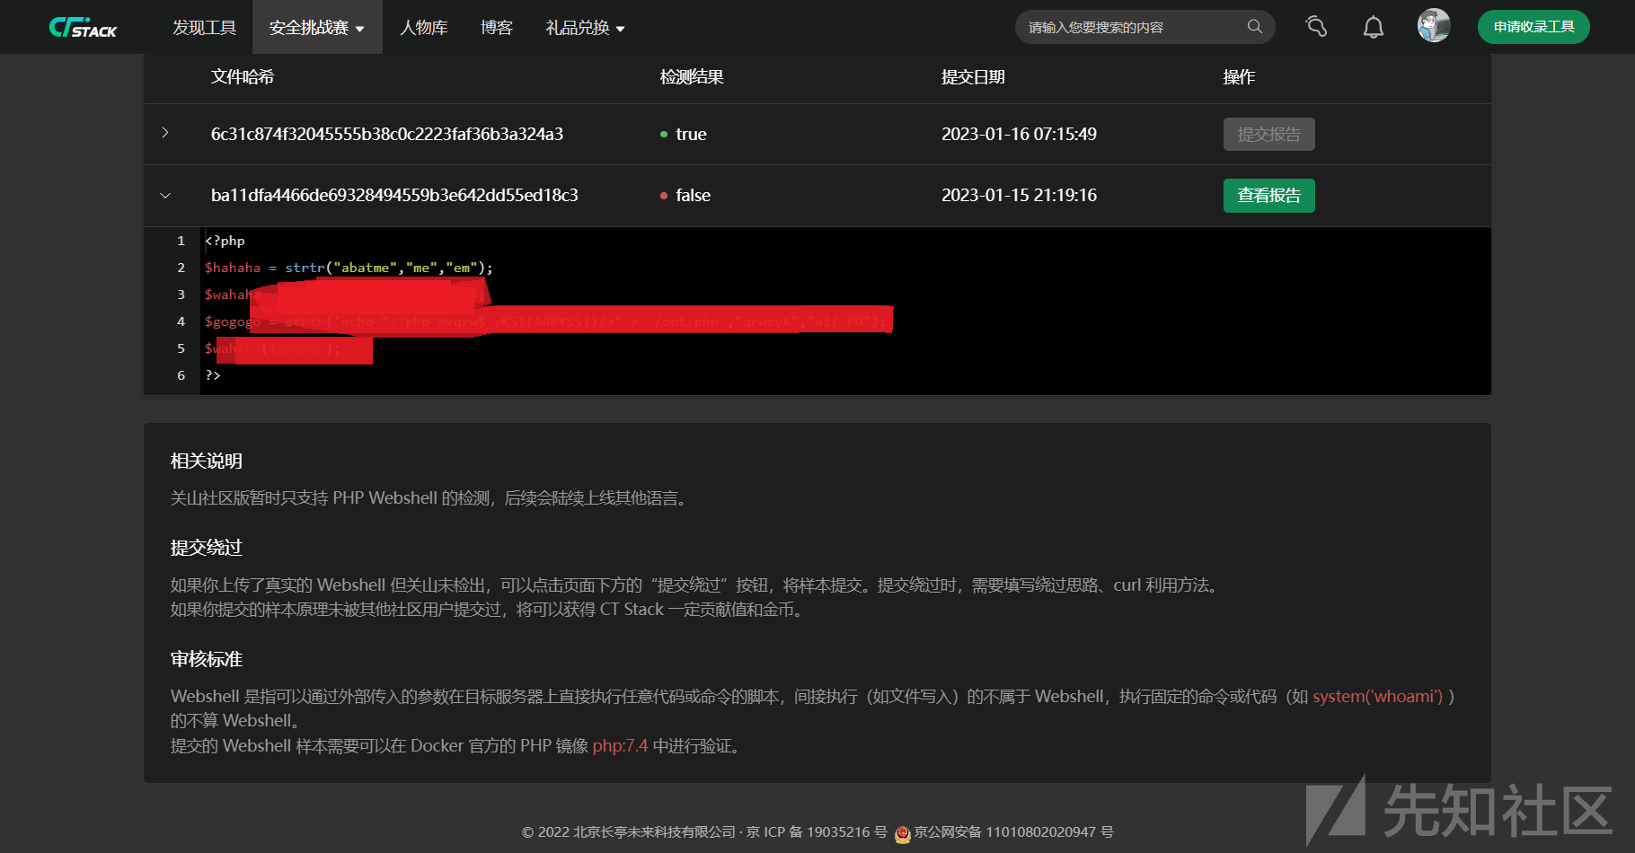This screenshot has height=853, width=1635.
Task: Open the 京公网安备 11010802020947 号 link
Action: [x=1013, y=832]
